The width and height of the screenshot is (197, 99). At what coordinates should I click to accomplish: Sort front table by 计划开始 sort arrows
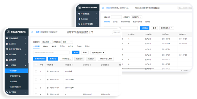[90, 65]
